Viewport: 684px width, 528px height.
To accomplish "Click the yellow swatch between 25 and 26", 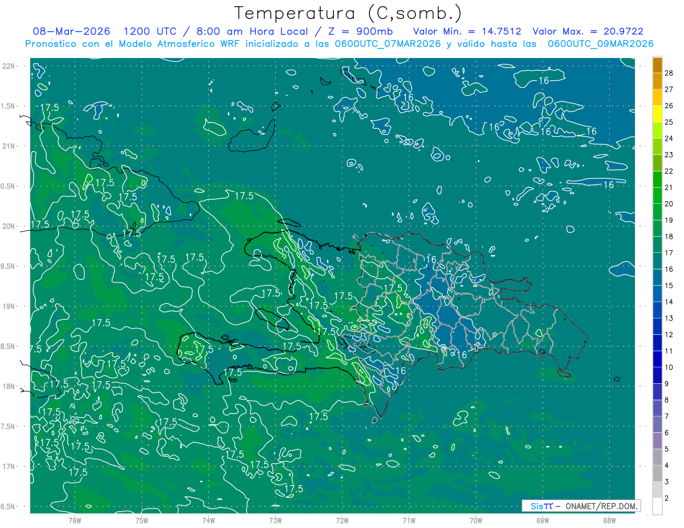I will [657, 114].
